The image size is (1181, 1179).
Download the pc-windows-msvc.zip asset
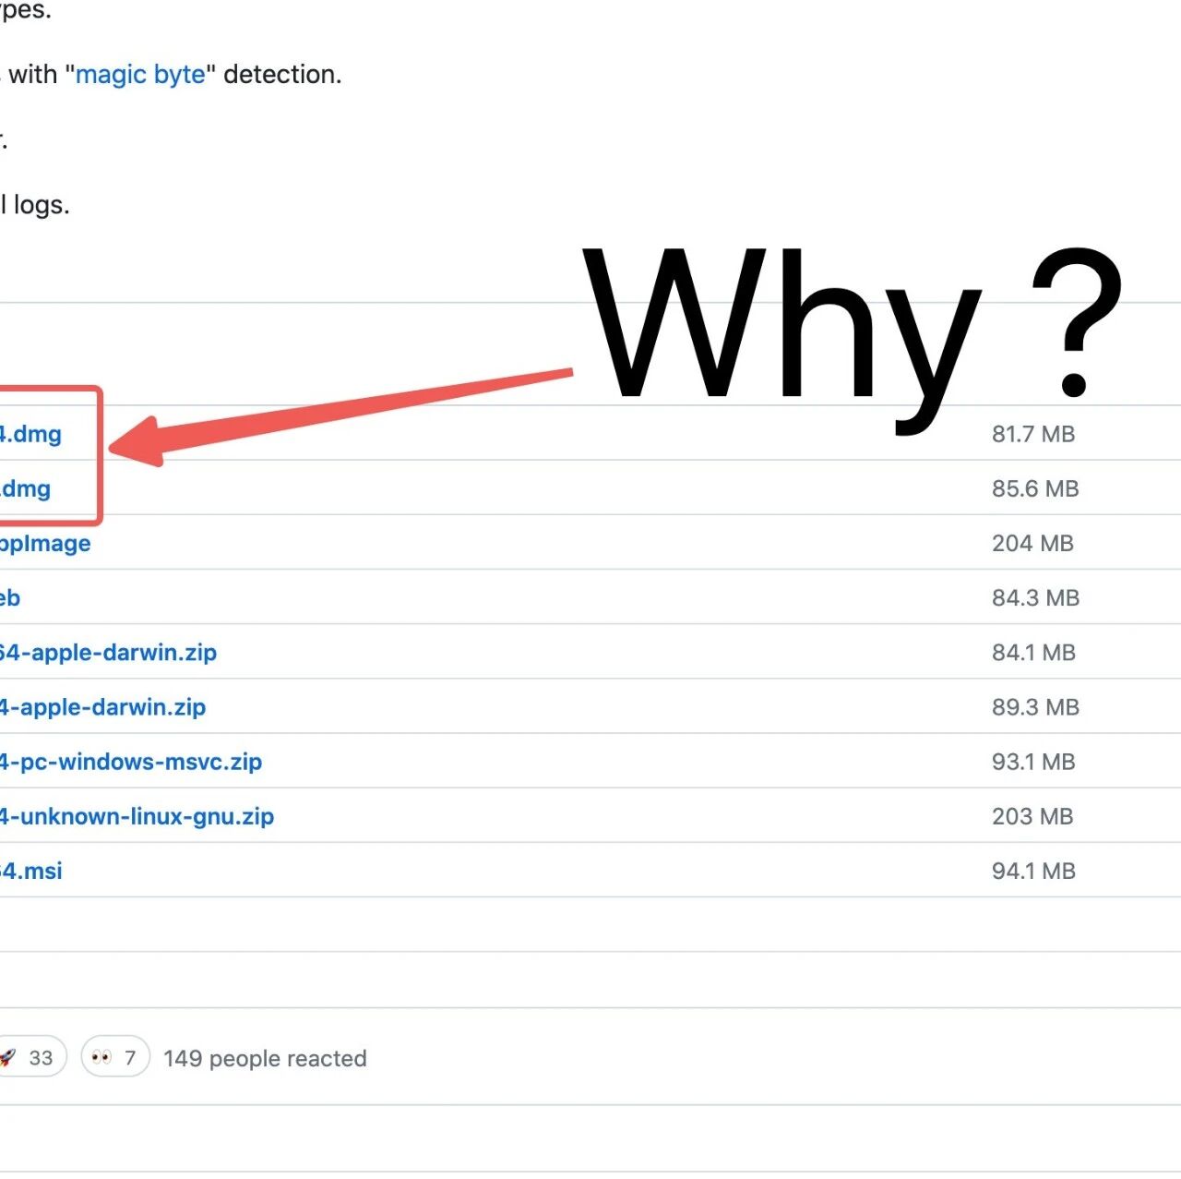pyautogui.click(x=131, y=762)
